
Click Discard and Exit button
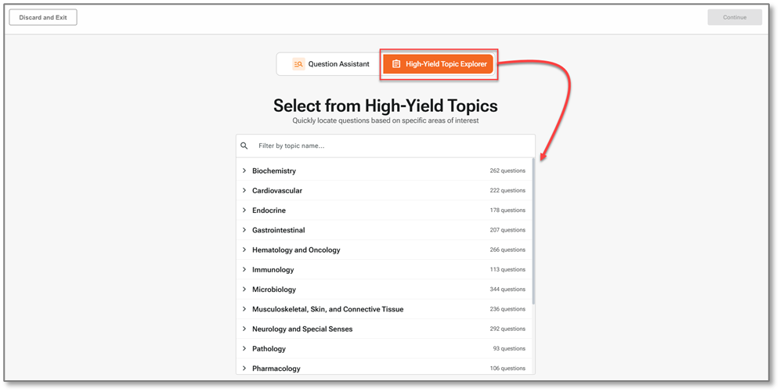click(x=43, y=17)
